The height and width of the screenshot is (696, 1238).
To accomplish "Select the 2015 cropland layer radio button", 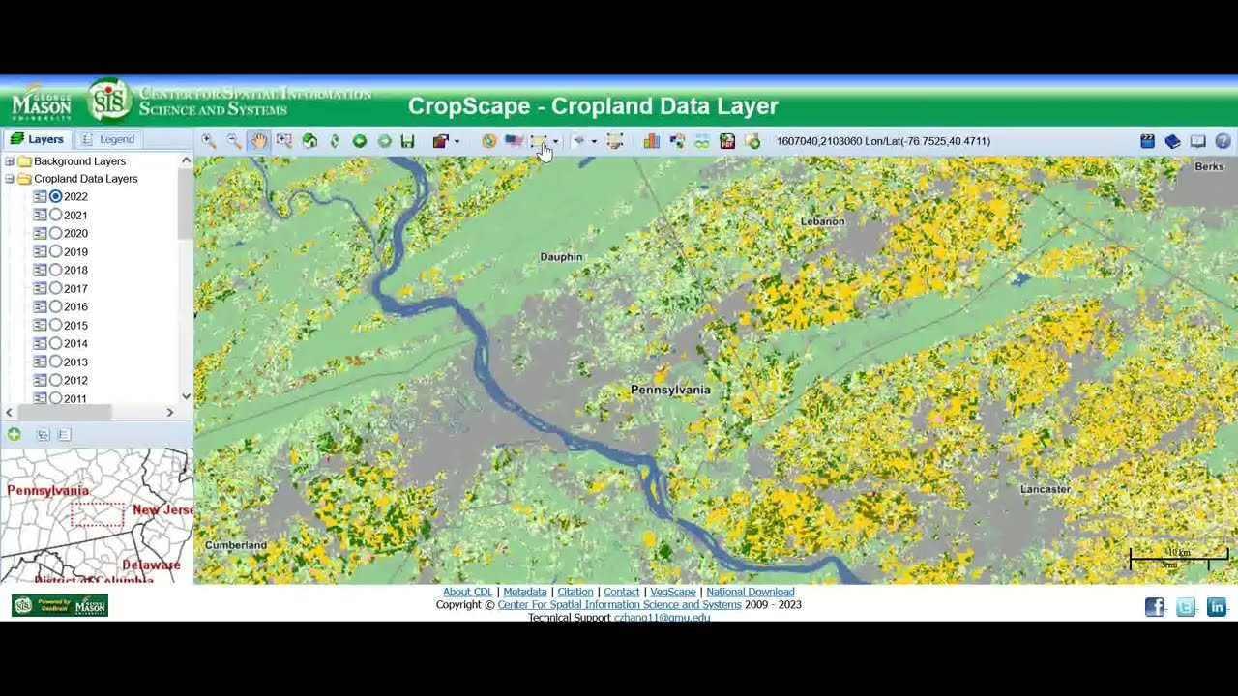I will click(56, 325).
